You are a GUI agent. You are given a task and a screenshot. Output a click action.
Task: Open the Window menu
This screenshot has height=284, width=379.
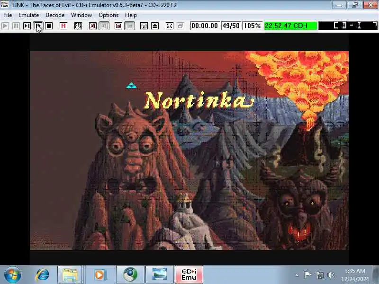(x=81, y=15)
